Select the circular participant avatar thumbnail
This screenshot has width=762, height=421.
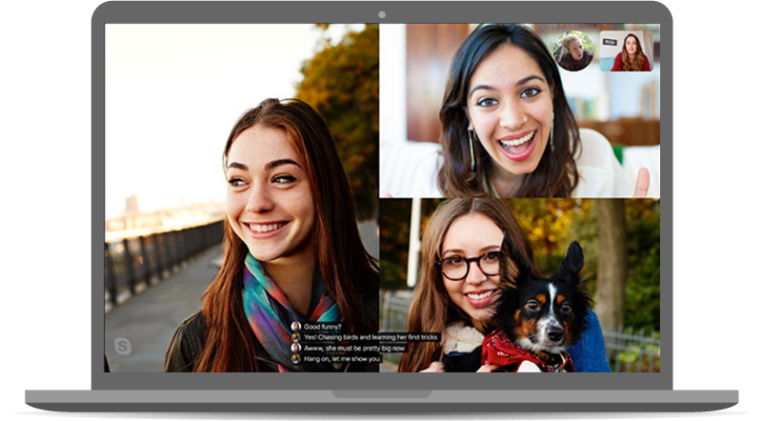tap(573, 51)
